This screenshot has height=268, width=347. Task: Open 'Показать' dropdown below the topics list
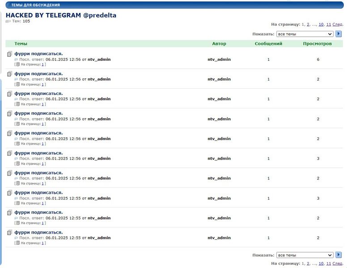305,255
